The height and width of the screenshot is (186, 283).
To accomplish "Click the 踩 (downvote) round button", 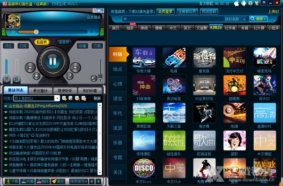I will click(17, 79).
